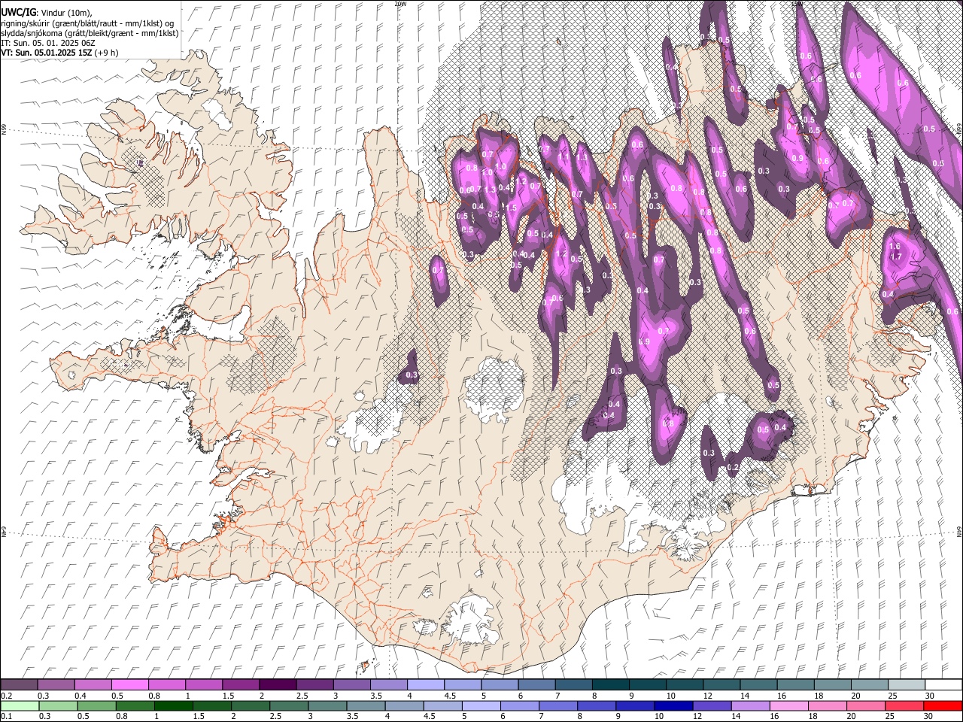
Task: Click the '1.6' precipitation value on the map
Action: click(895, 247)
